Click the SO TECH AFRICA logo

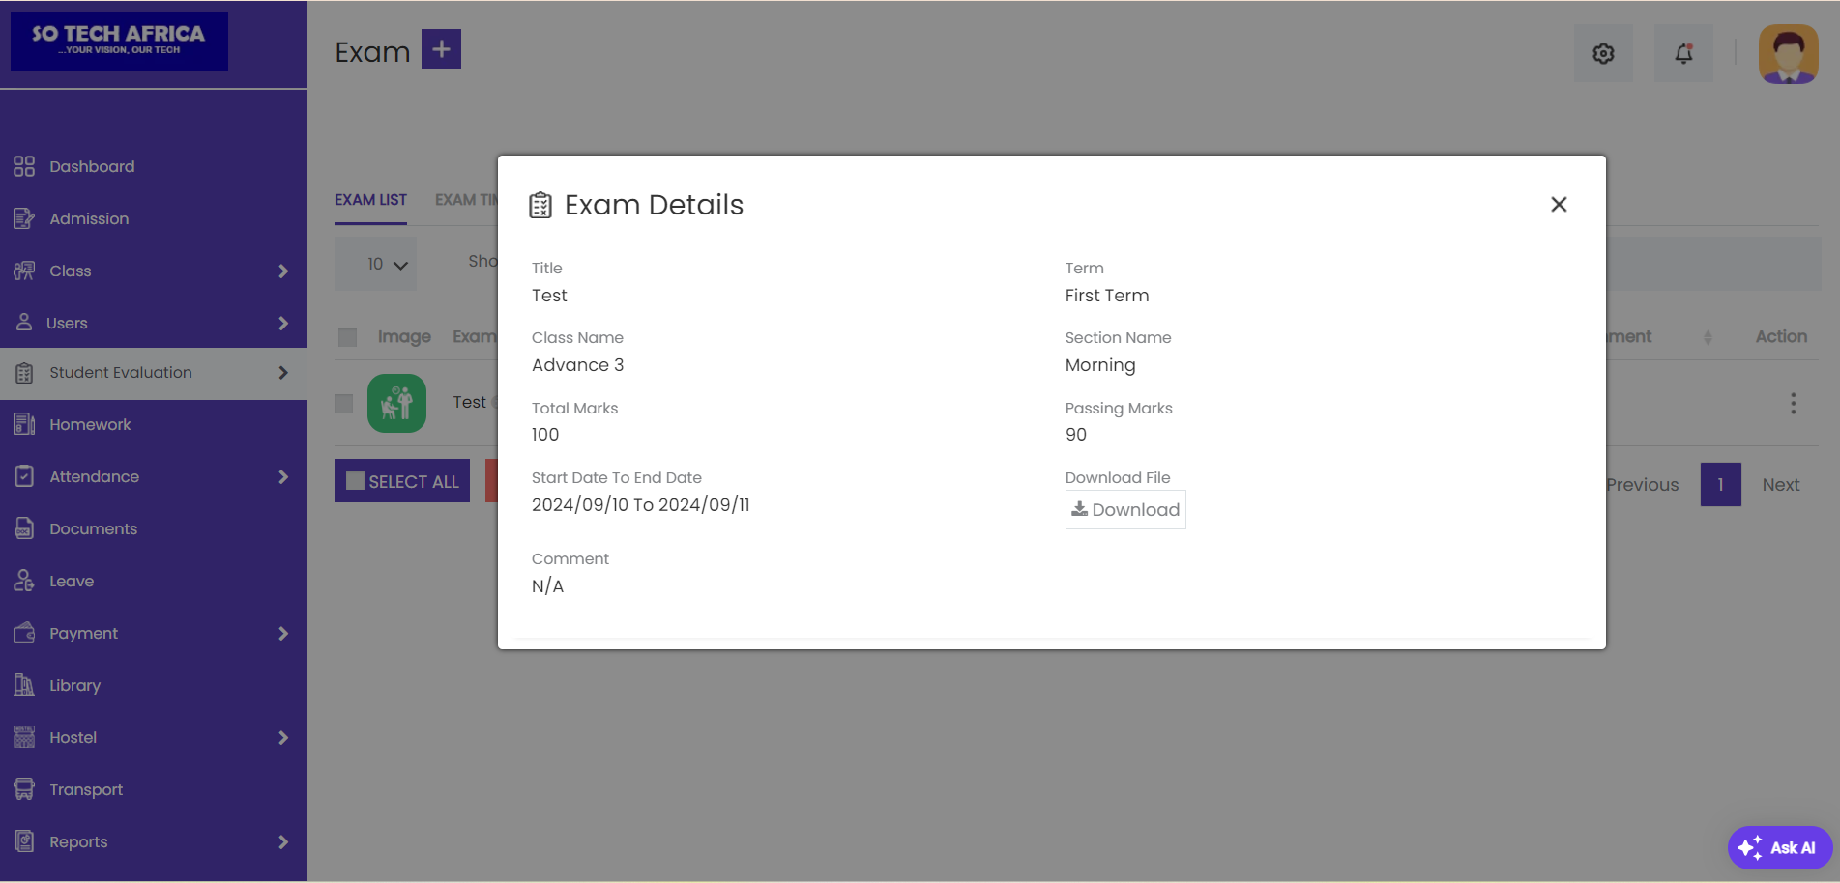click(119, 41)
